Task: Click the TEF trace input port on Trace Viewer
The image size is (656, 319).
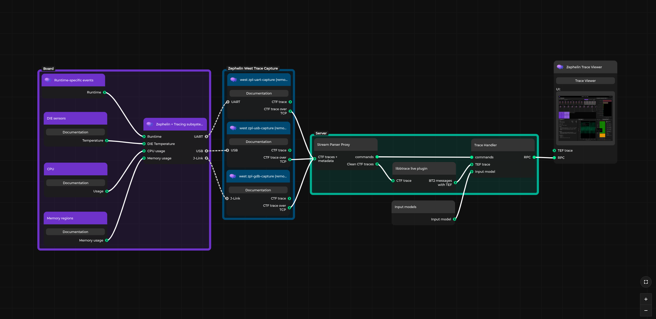Action: [x=554, y=151]
